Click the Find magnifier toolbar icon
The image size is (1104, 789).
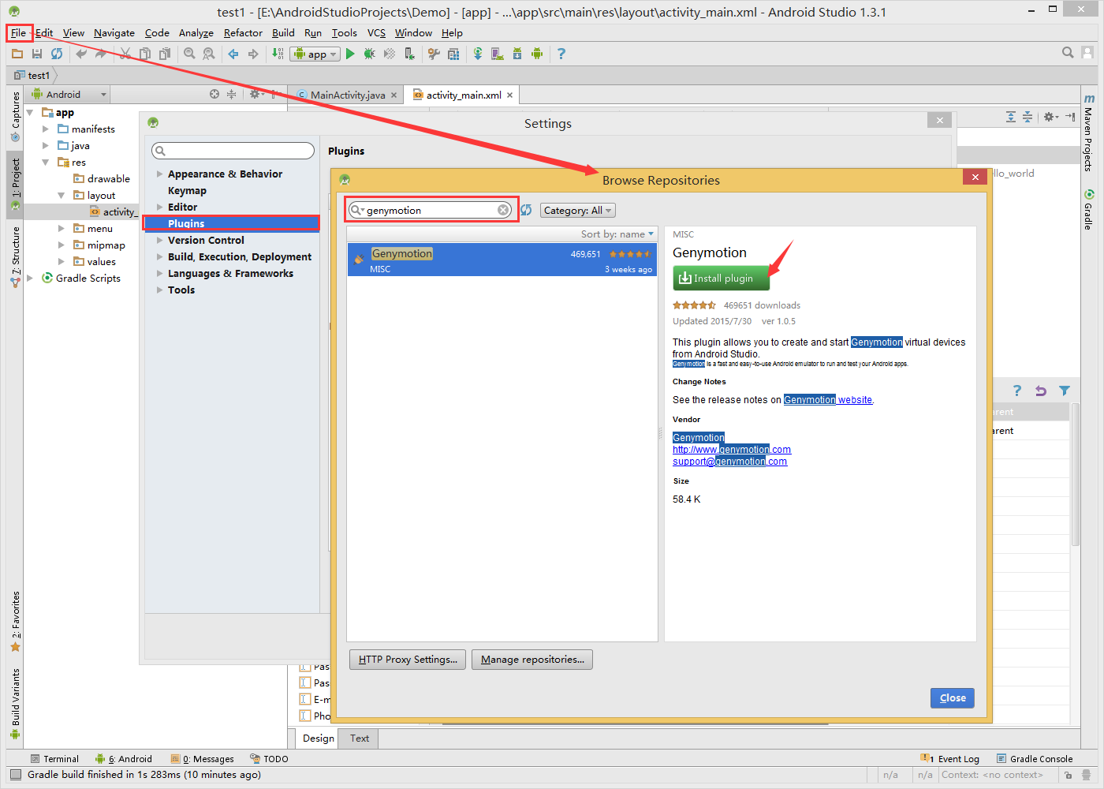(x=189, y=54)
